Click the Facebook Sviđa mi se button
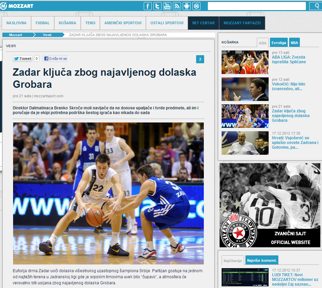This screenshot has width=322, height=288. point(55,59)
